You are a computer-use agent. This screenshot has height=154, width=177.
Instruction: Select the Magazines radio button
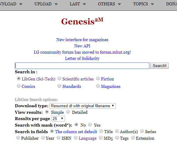(98, 86)
